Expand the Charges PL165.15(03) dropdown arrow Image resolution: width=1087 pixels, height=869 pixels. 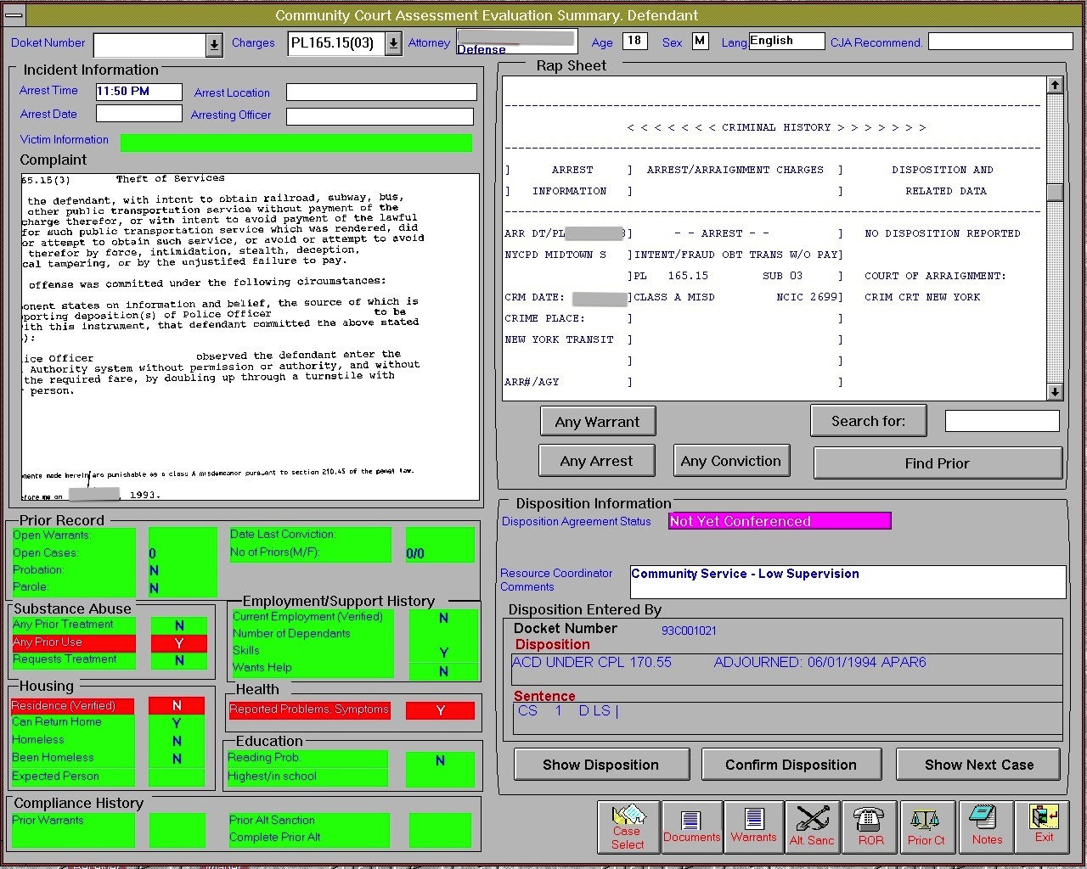pyautogui.click(x=393, y=44)
